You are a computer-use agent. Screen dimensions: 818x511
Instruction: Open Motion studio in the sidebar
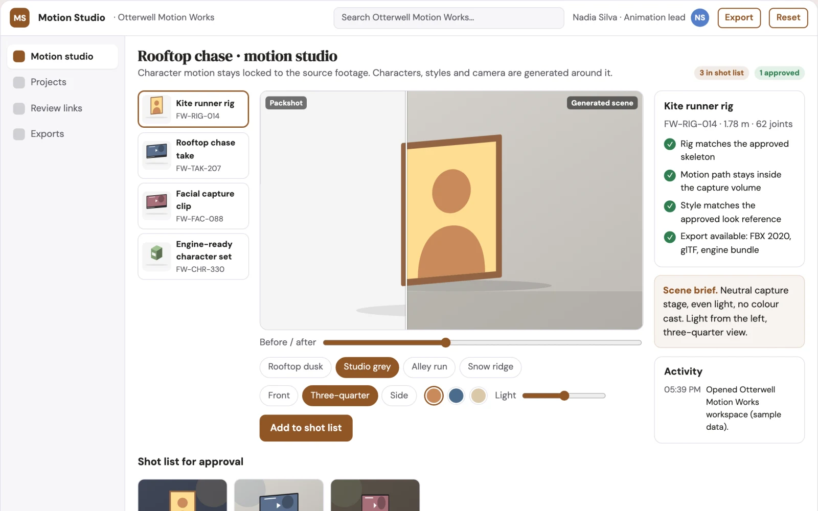(62, 56)
